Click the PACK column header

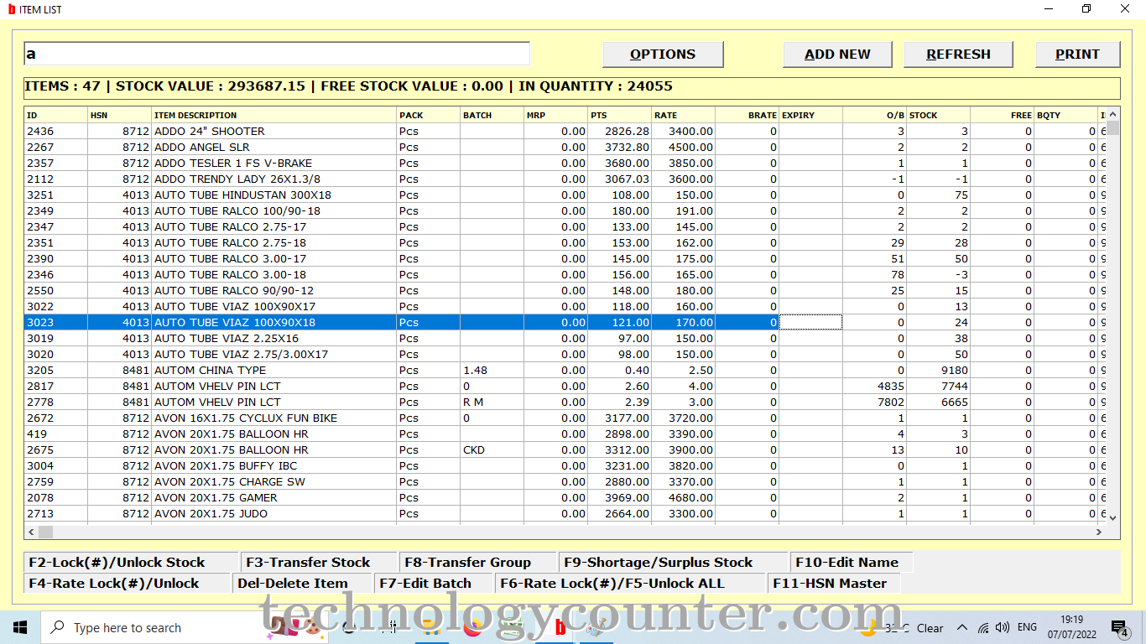pyautogui.click(x=428, y=115)
